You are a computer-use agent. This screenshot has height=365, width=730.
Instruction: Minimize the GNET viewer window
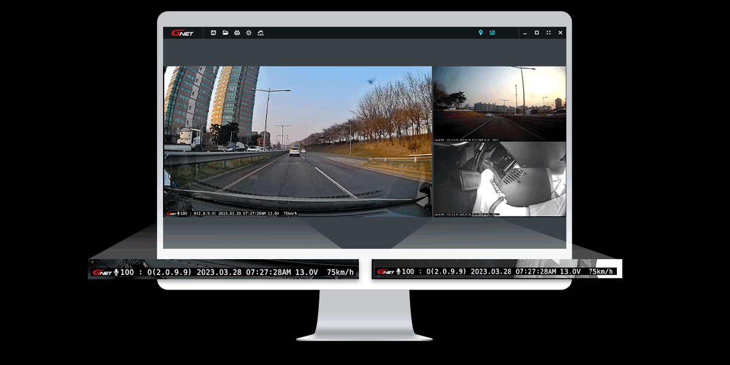(x=525, y=33)
